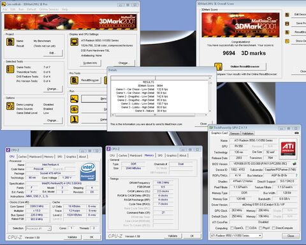The height and width of the screenshot is (245, 306).
Task: Click the icon beside Online ResultBrowser button
Action: point(218,67)
